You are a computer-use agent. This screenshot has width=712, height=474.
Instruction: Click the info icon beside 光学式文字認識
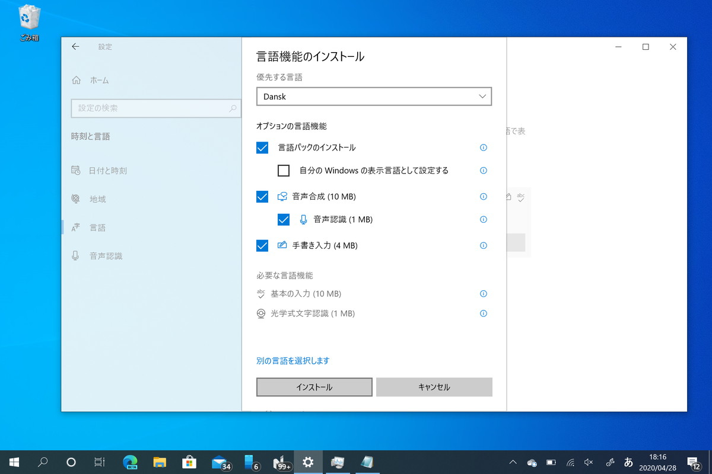tap(484, 313)
